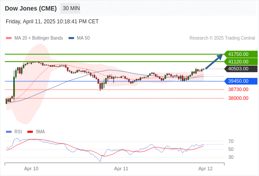
Task: Click the 9MA red legend swatch
Action: 30,132
